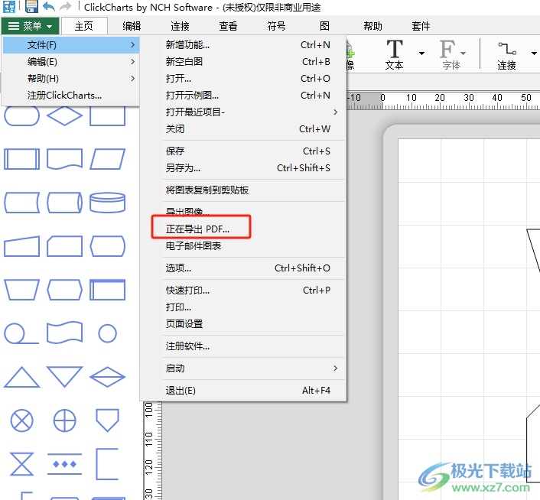Pick the upward triangle shape

click(x=21, y=377)
